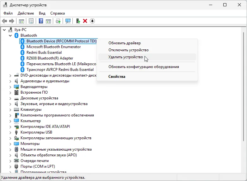
Task: Toggle console tree toolbar icon
Action: coord(22,21)
